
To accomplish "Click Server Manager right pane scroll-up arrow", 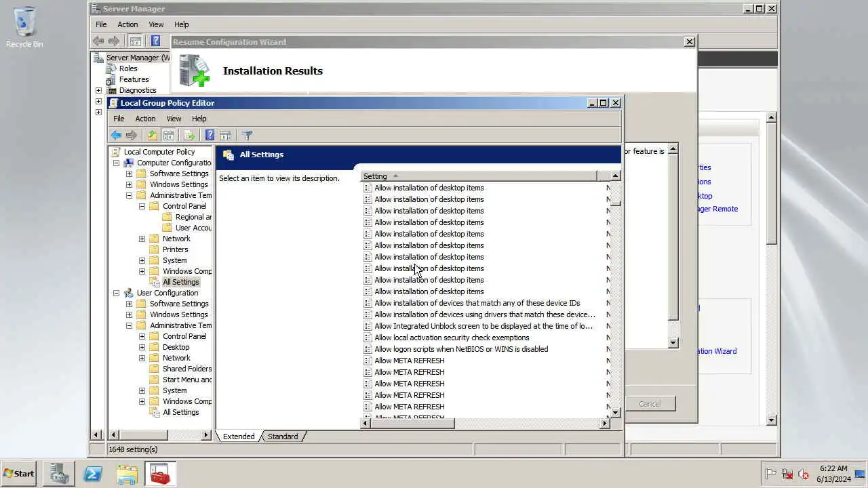I will (x=771, y=118).
